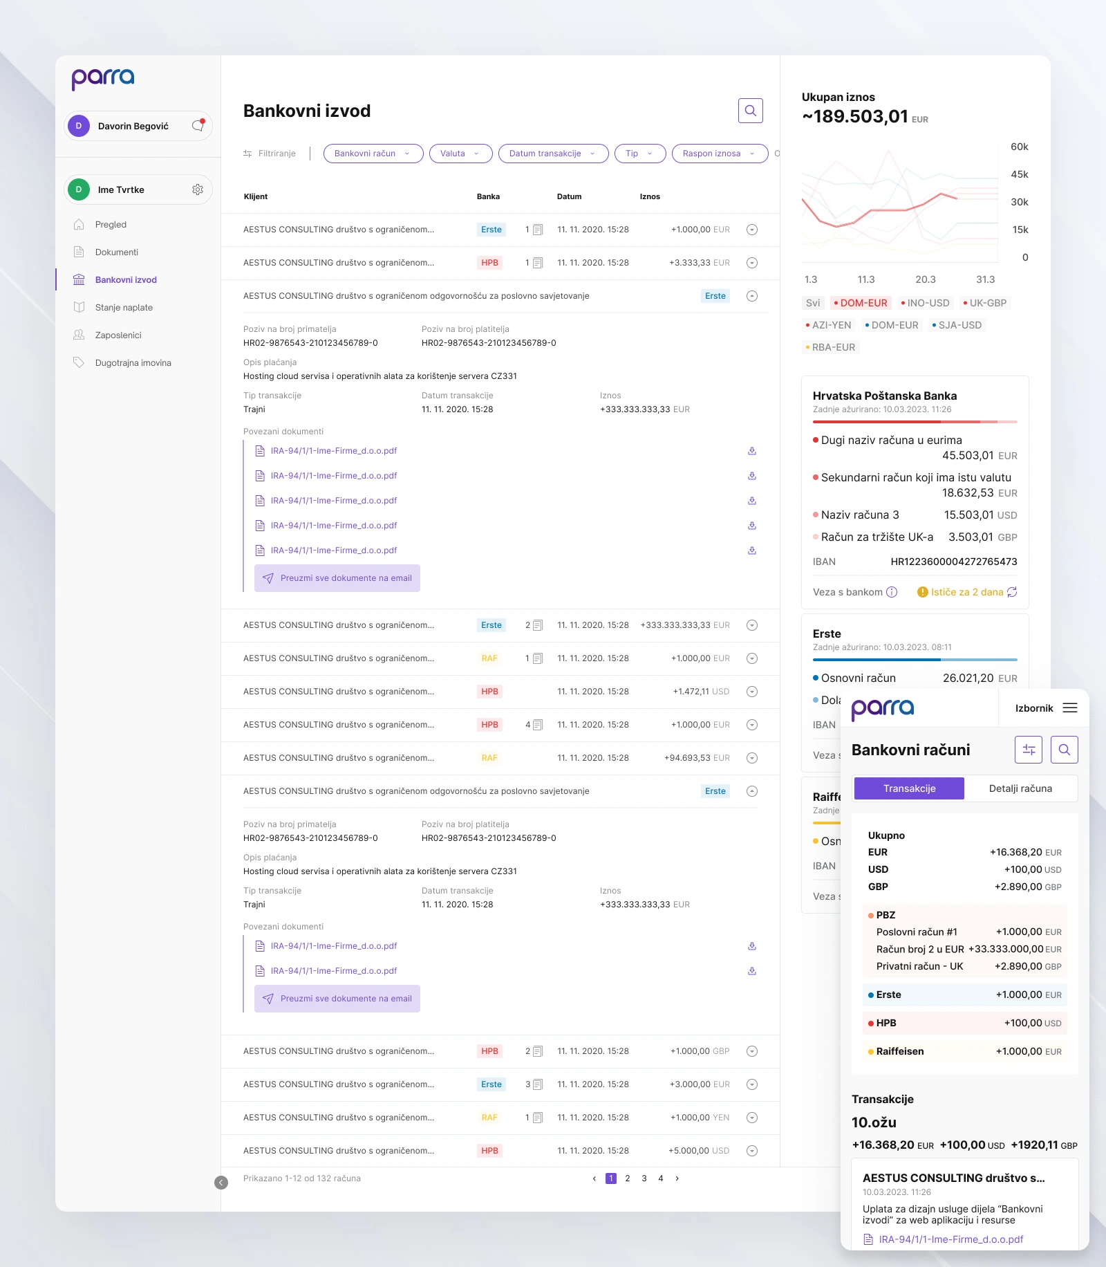1106x1267 pixels.
Task: Open the Izbornik hamburger menu in the mobile view
Action: [x=1070, y=708]
